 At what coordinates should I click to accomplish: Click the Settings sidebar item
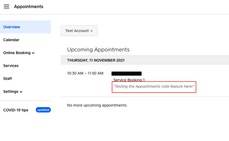[11, 91]
